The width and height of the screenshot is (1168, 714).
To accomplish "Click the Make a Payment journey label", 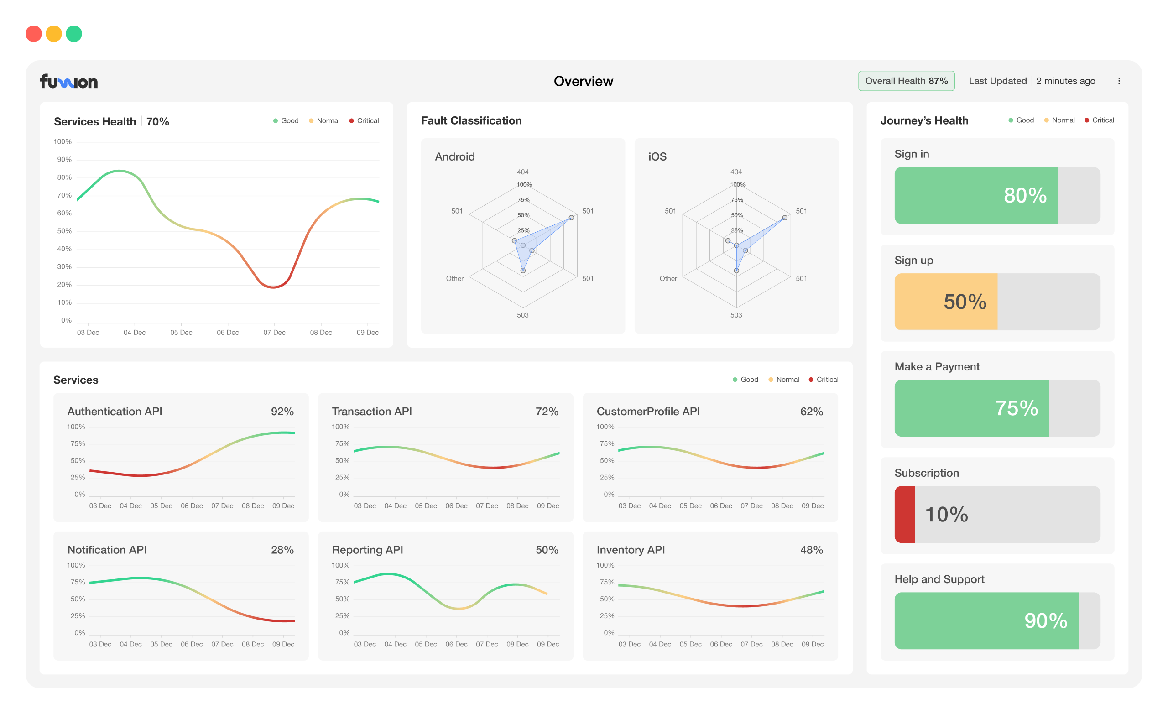I will (x=937, y=367).
